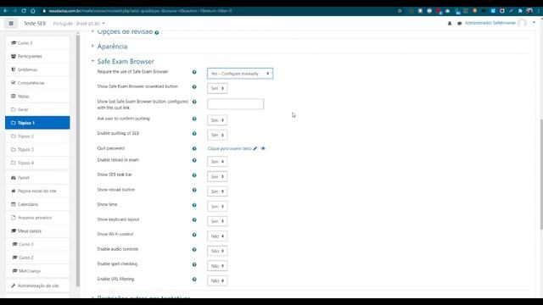This screenshot has width=543, height=305.
Task: Click help icon for Show Wi-Fi control
Action: pyautogui.click(x=194, y=235)
